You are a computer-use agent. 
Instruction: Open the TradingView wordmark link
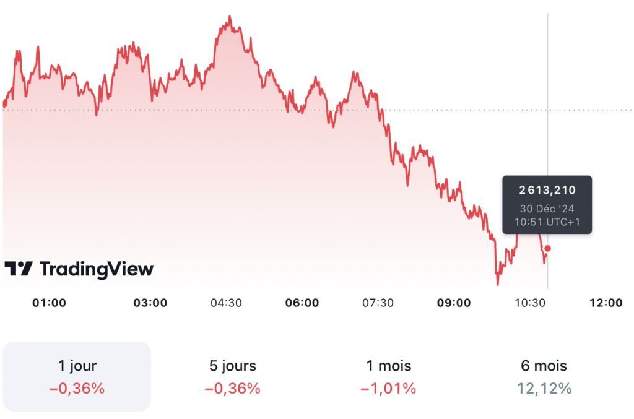[x=97, y=269]
